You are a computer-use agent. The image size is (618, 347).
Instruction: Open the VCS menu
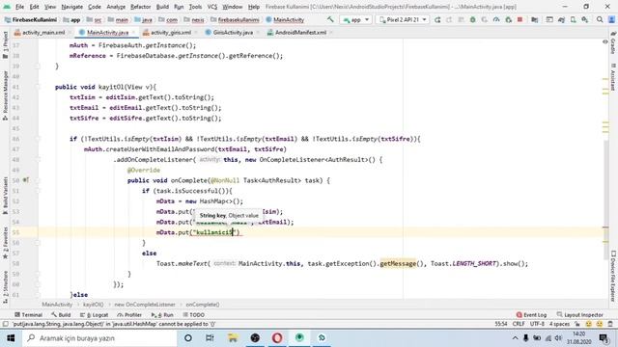[x=212, y=7]
